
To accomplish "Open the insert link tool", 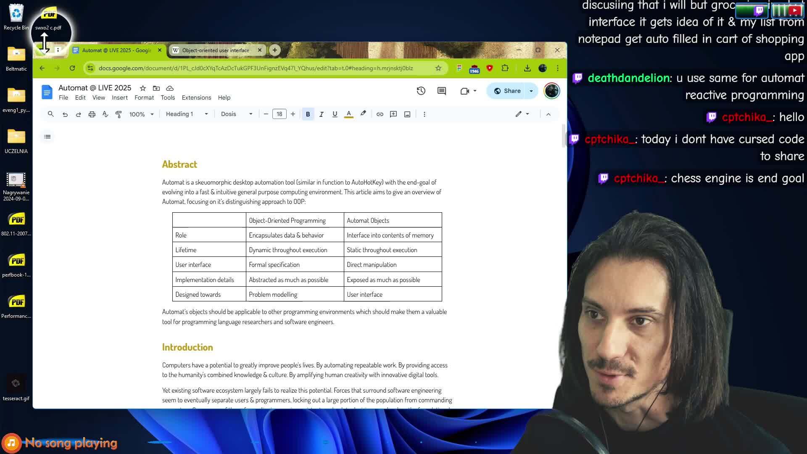I will [x=380, y=114].
